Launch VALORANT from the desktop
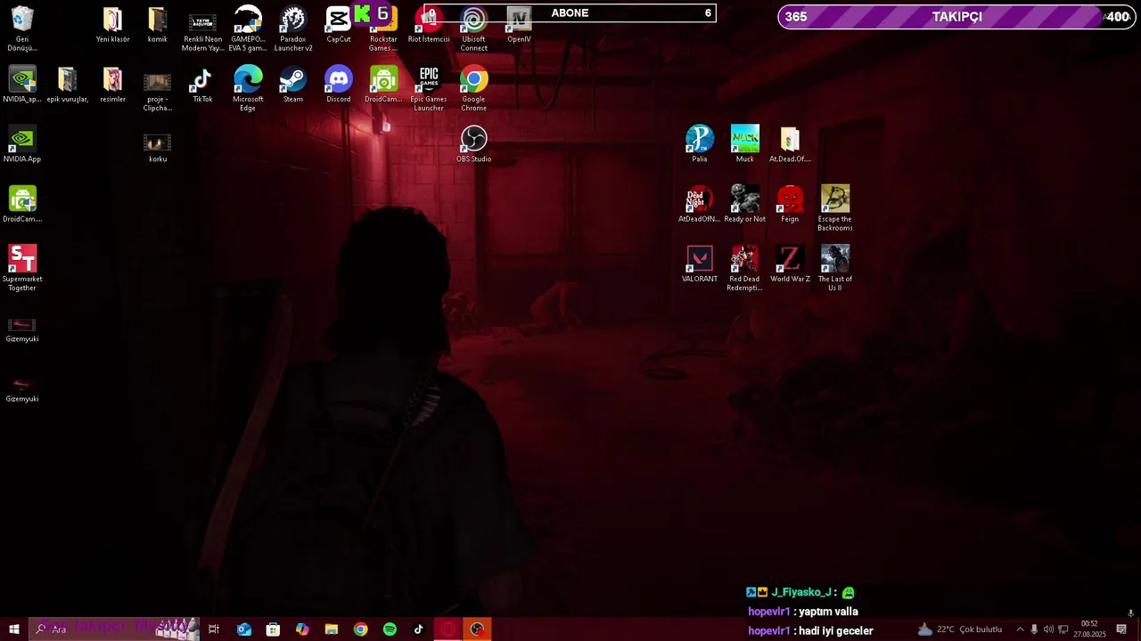1141x641 pixels. point(700,264)
